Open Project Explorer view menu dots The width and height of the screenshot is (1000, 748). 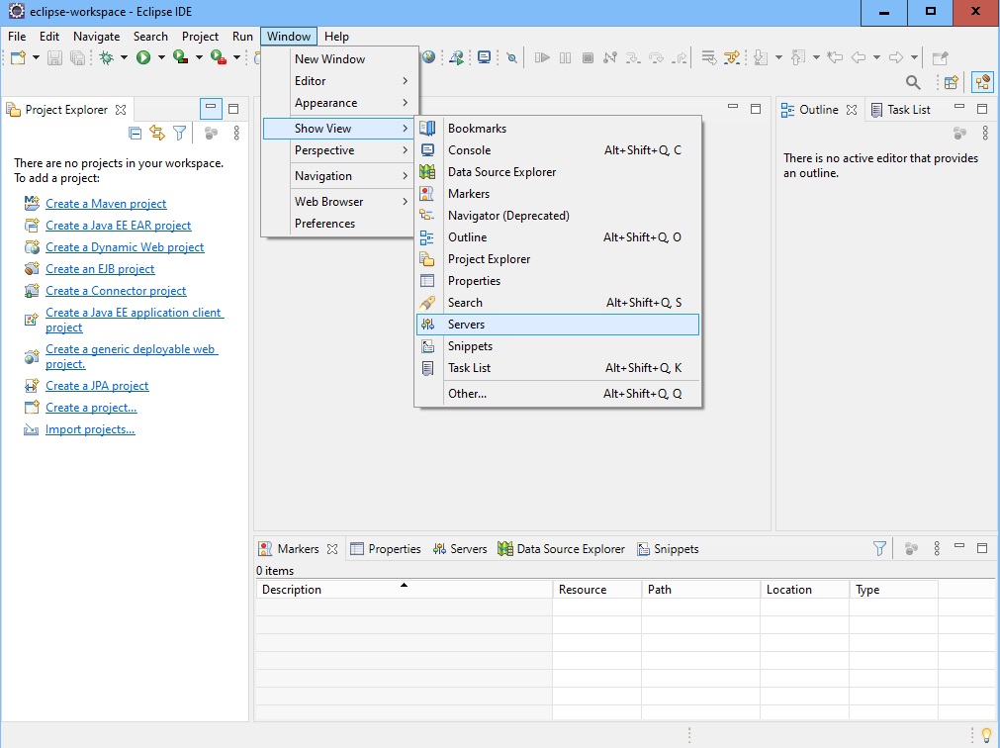click(236, 133)
